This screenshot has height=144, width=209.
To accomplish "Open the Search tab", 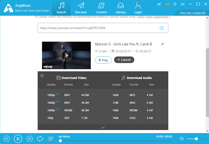I will (61, 8).
